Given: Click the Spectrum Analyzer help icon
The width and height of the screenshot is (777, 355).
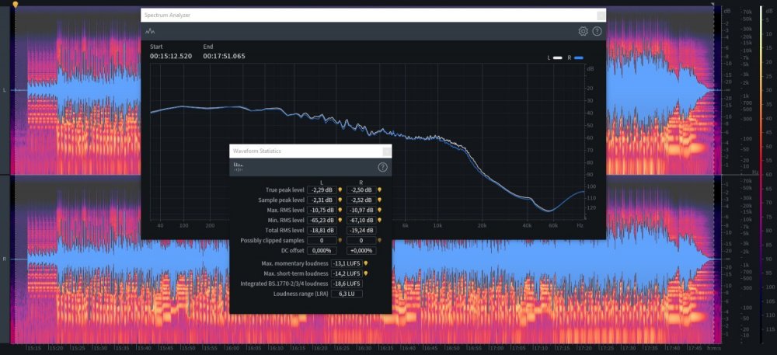Looking at the screenshot, I should coord(597,31).
